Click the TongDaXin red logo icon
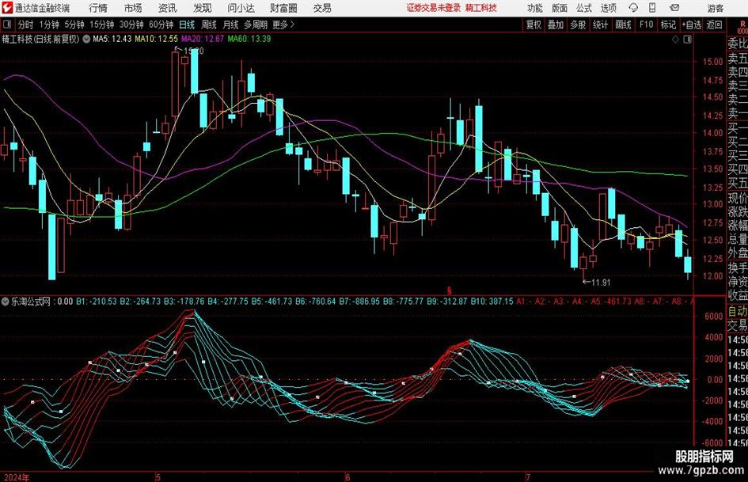This screenshot has width=748, height=482. (7, 8)
